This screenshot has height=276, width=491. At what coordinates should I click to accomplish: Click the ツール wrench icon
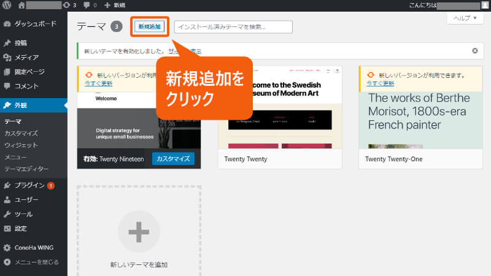(x=7, y=214)
